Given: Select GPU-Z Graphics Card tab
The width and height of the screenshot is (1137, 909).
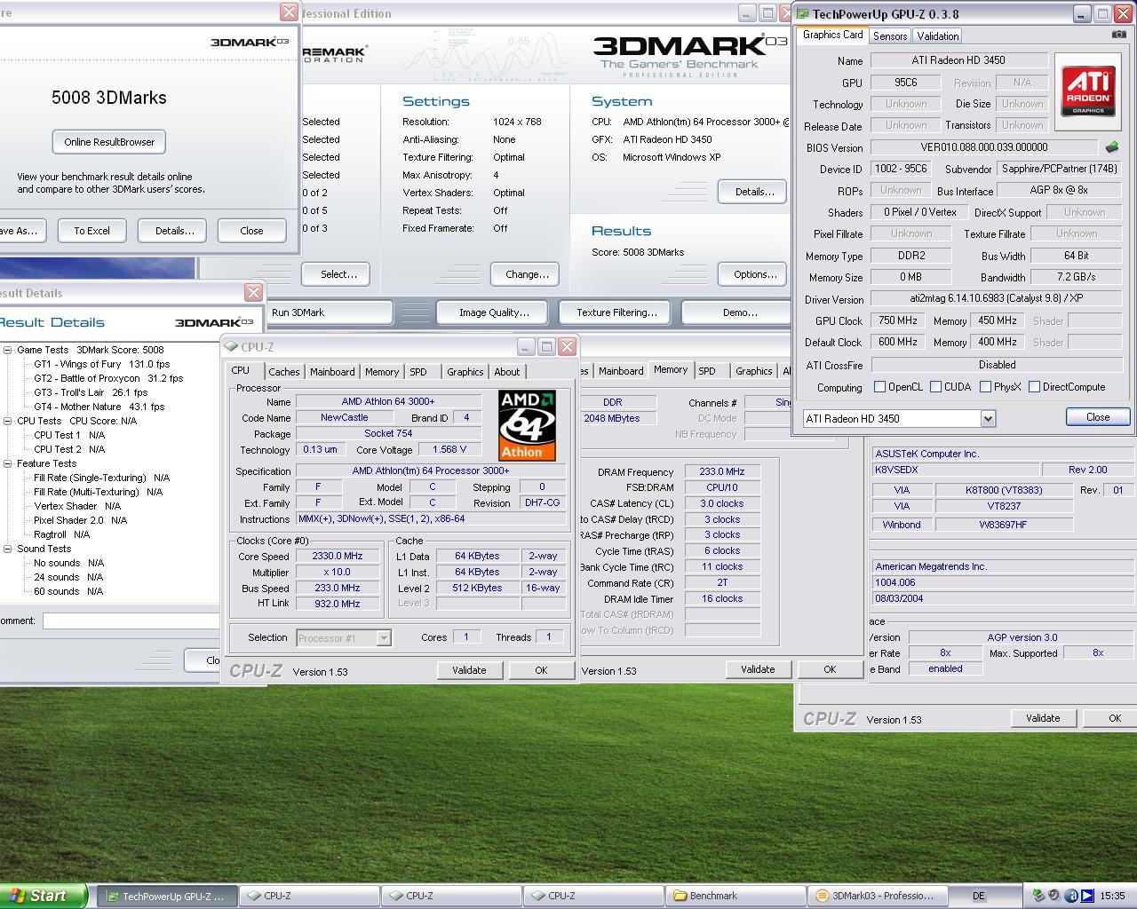Looking at the screenshot, I should coord(832,35).
